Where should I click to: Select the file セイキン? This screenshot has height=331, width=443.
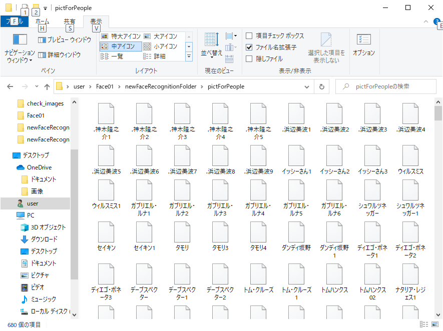tap(106, 236)
